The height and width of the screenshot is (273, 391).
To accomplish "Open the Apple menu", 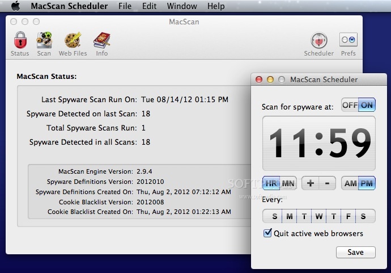I will tap(16, 6).
